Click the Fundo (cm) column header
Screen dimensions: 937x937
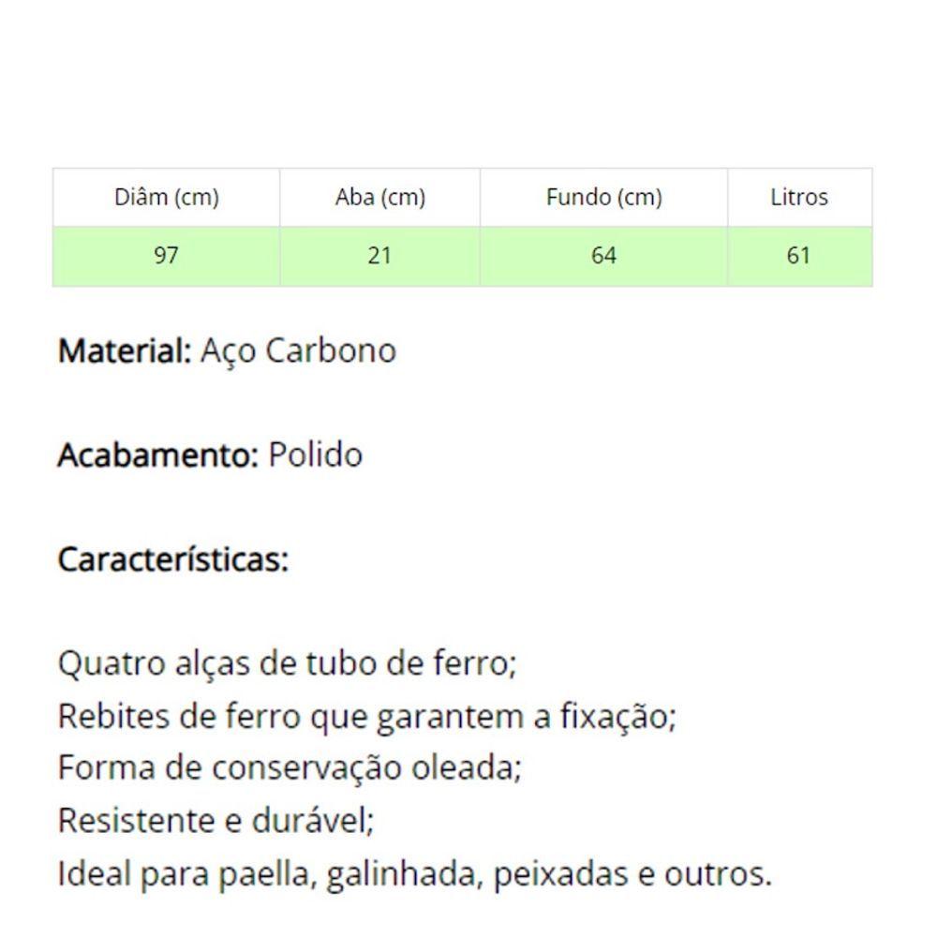pos(603,197)
